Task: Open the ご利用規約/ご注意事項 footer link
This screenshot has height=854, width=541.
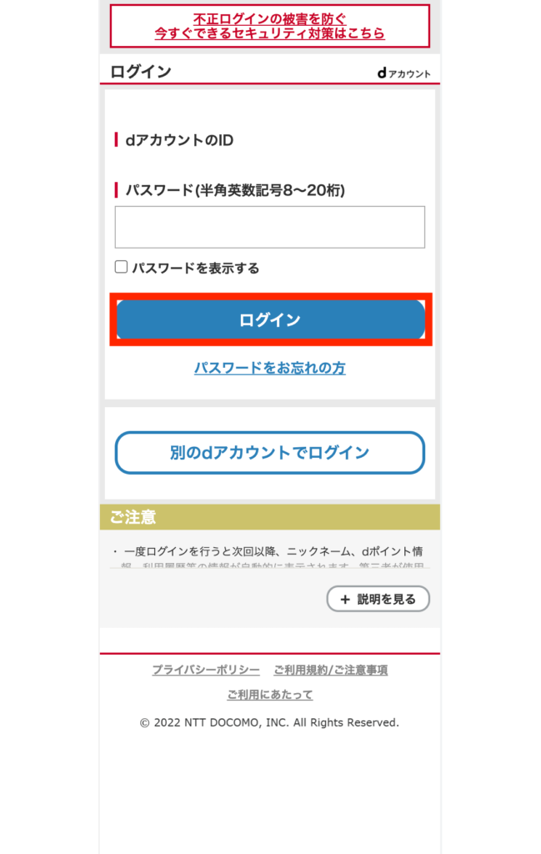Action: (x=331, y=670)
